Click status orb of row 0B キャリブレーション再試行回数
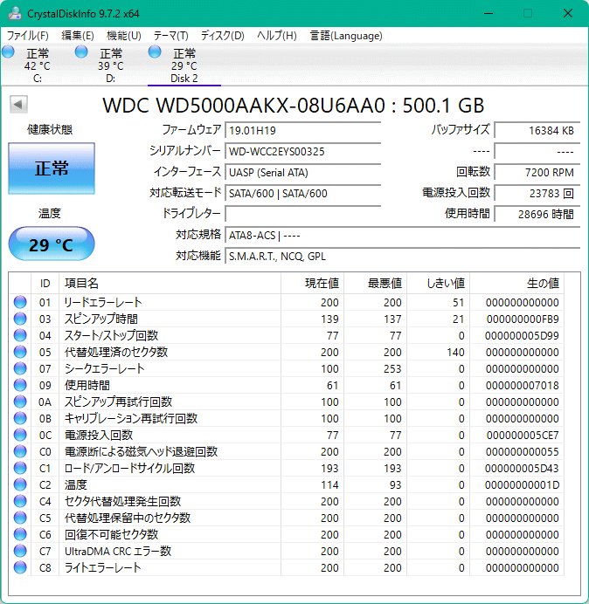Screen dimensions: 589x604 click(x=20, y=418)
